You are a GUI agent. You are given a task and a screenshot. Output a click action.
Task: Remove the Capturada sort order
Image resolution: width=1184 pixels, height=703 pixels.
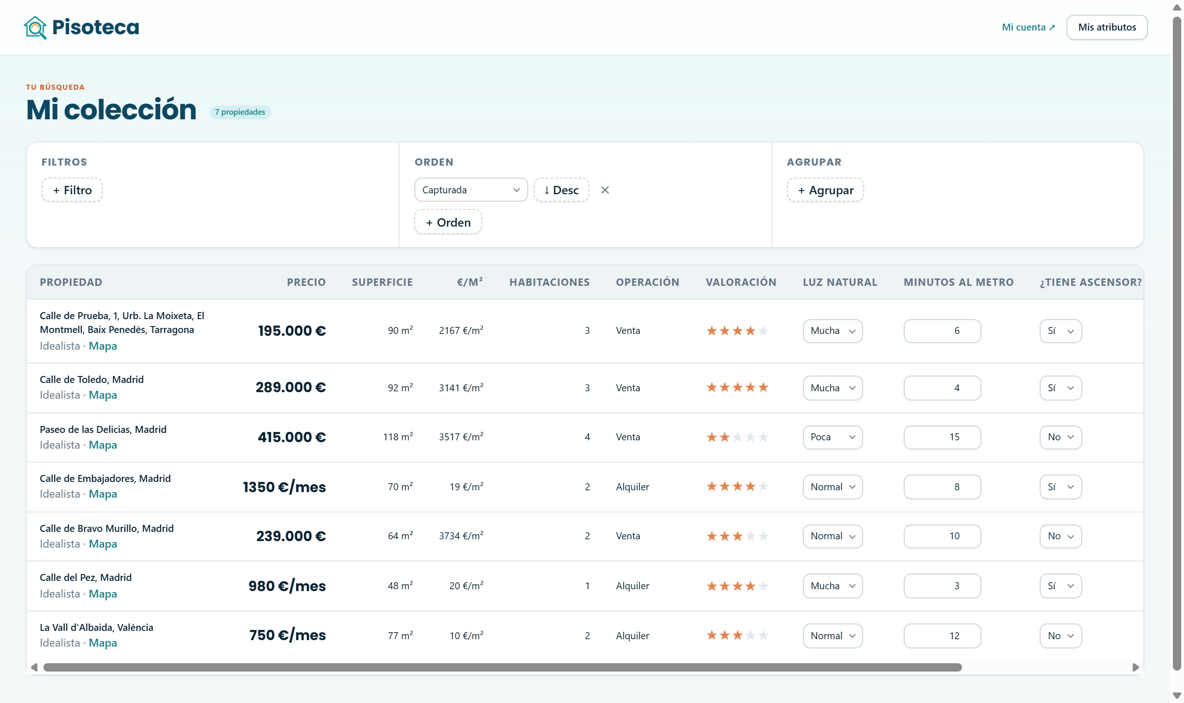click(605, 190)
